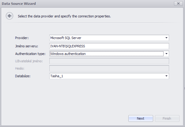Click the Authentication type: label

coord(30,54)
